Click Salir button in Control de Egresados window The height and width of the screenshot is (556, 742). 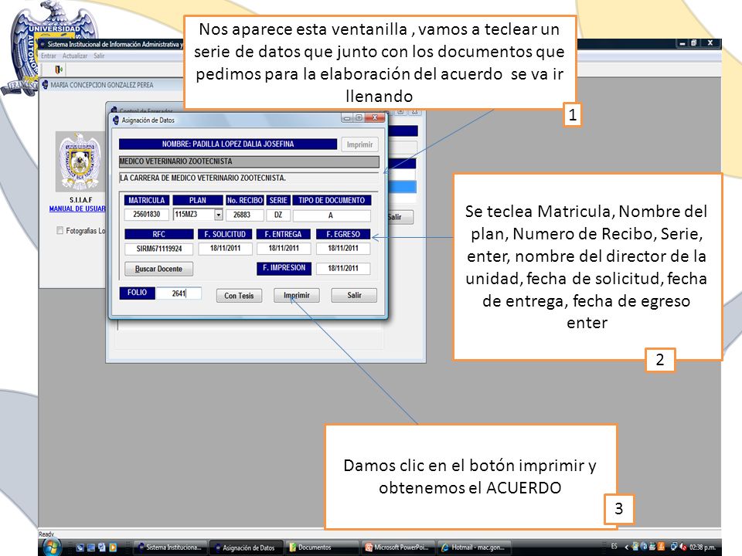[400, 217]
